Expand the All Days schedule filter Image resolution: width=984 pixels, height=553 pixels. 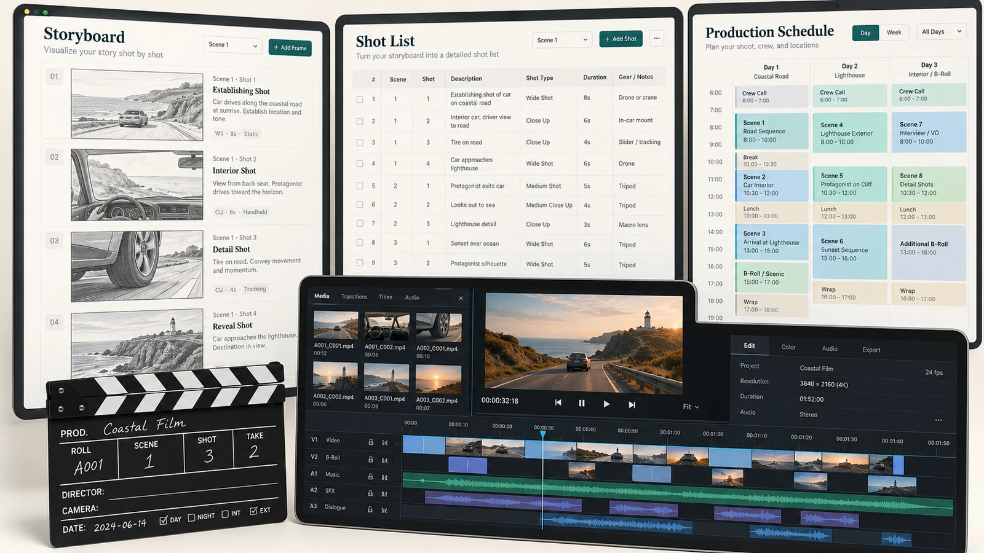point(941,31)
